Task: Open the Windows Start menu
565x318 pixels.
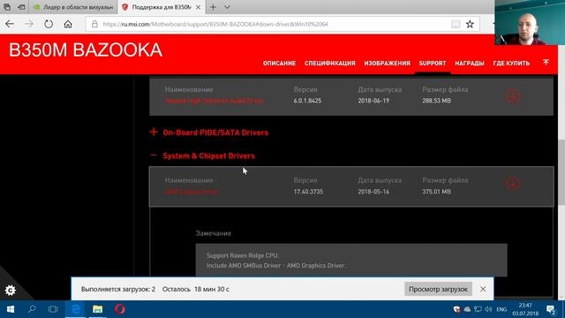Action: pyautogui.click(x=10, y=309)
